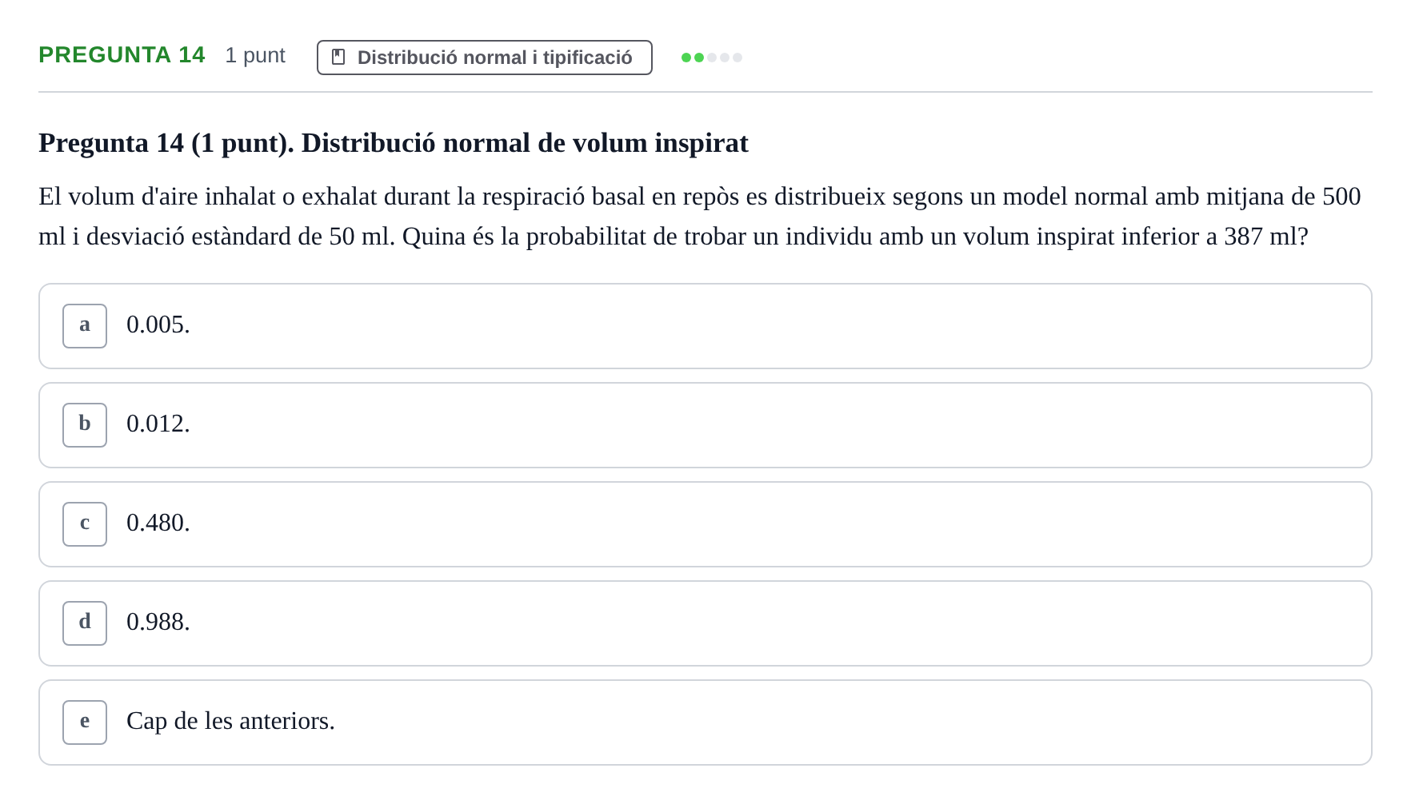Choose the answer 0.012
1411x804 pixels.
point(705,425)
